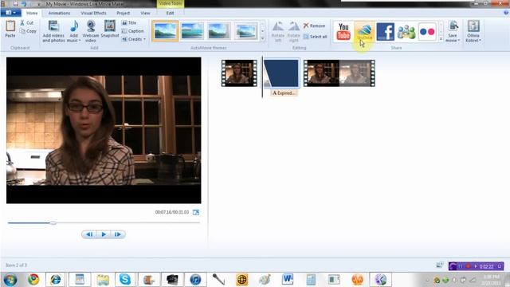Open the Video Tools Edit tab

coord(170,13)
